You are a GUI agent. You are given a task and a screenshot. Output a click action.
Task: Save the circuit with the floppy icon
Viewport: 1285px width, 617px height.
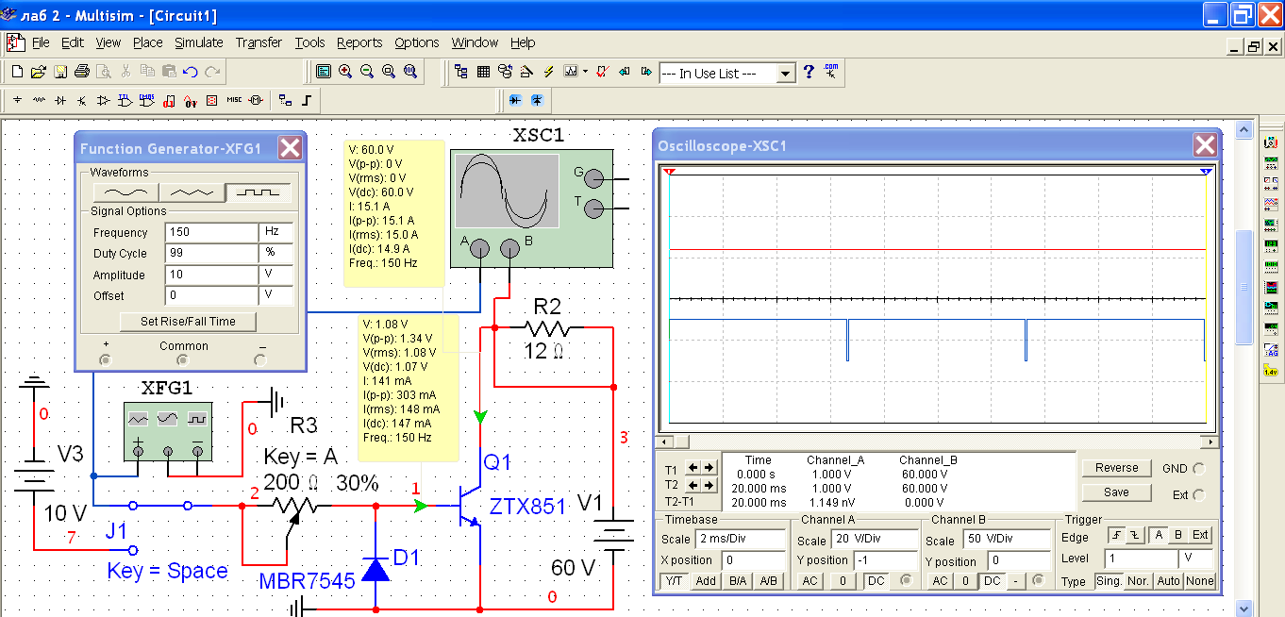coord(59,72)
